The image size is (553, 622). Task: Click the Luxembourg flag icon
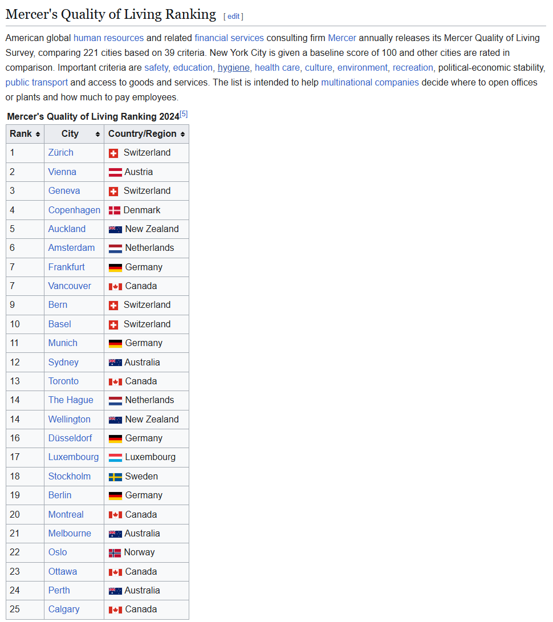coord(115,458)
